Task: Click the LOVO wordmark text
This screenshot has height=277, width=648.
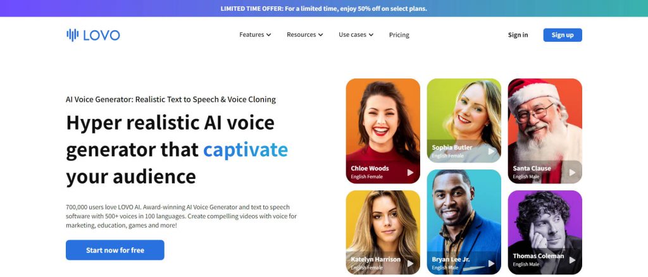Action: click(101, 35)
